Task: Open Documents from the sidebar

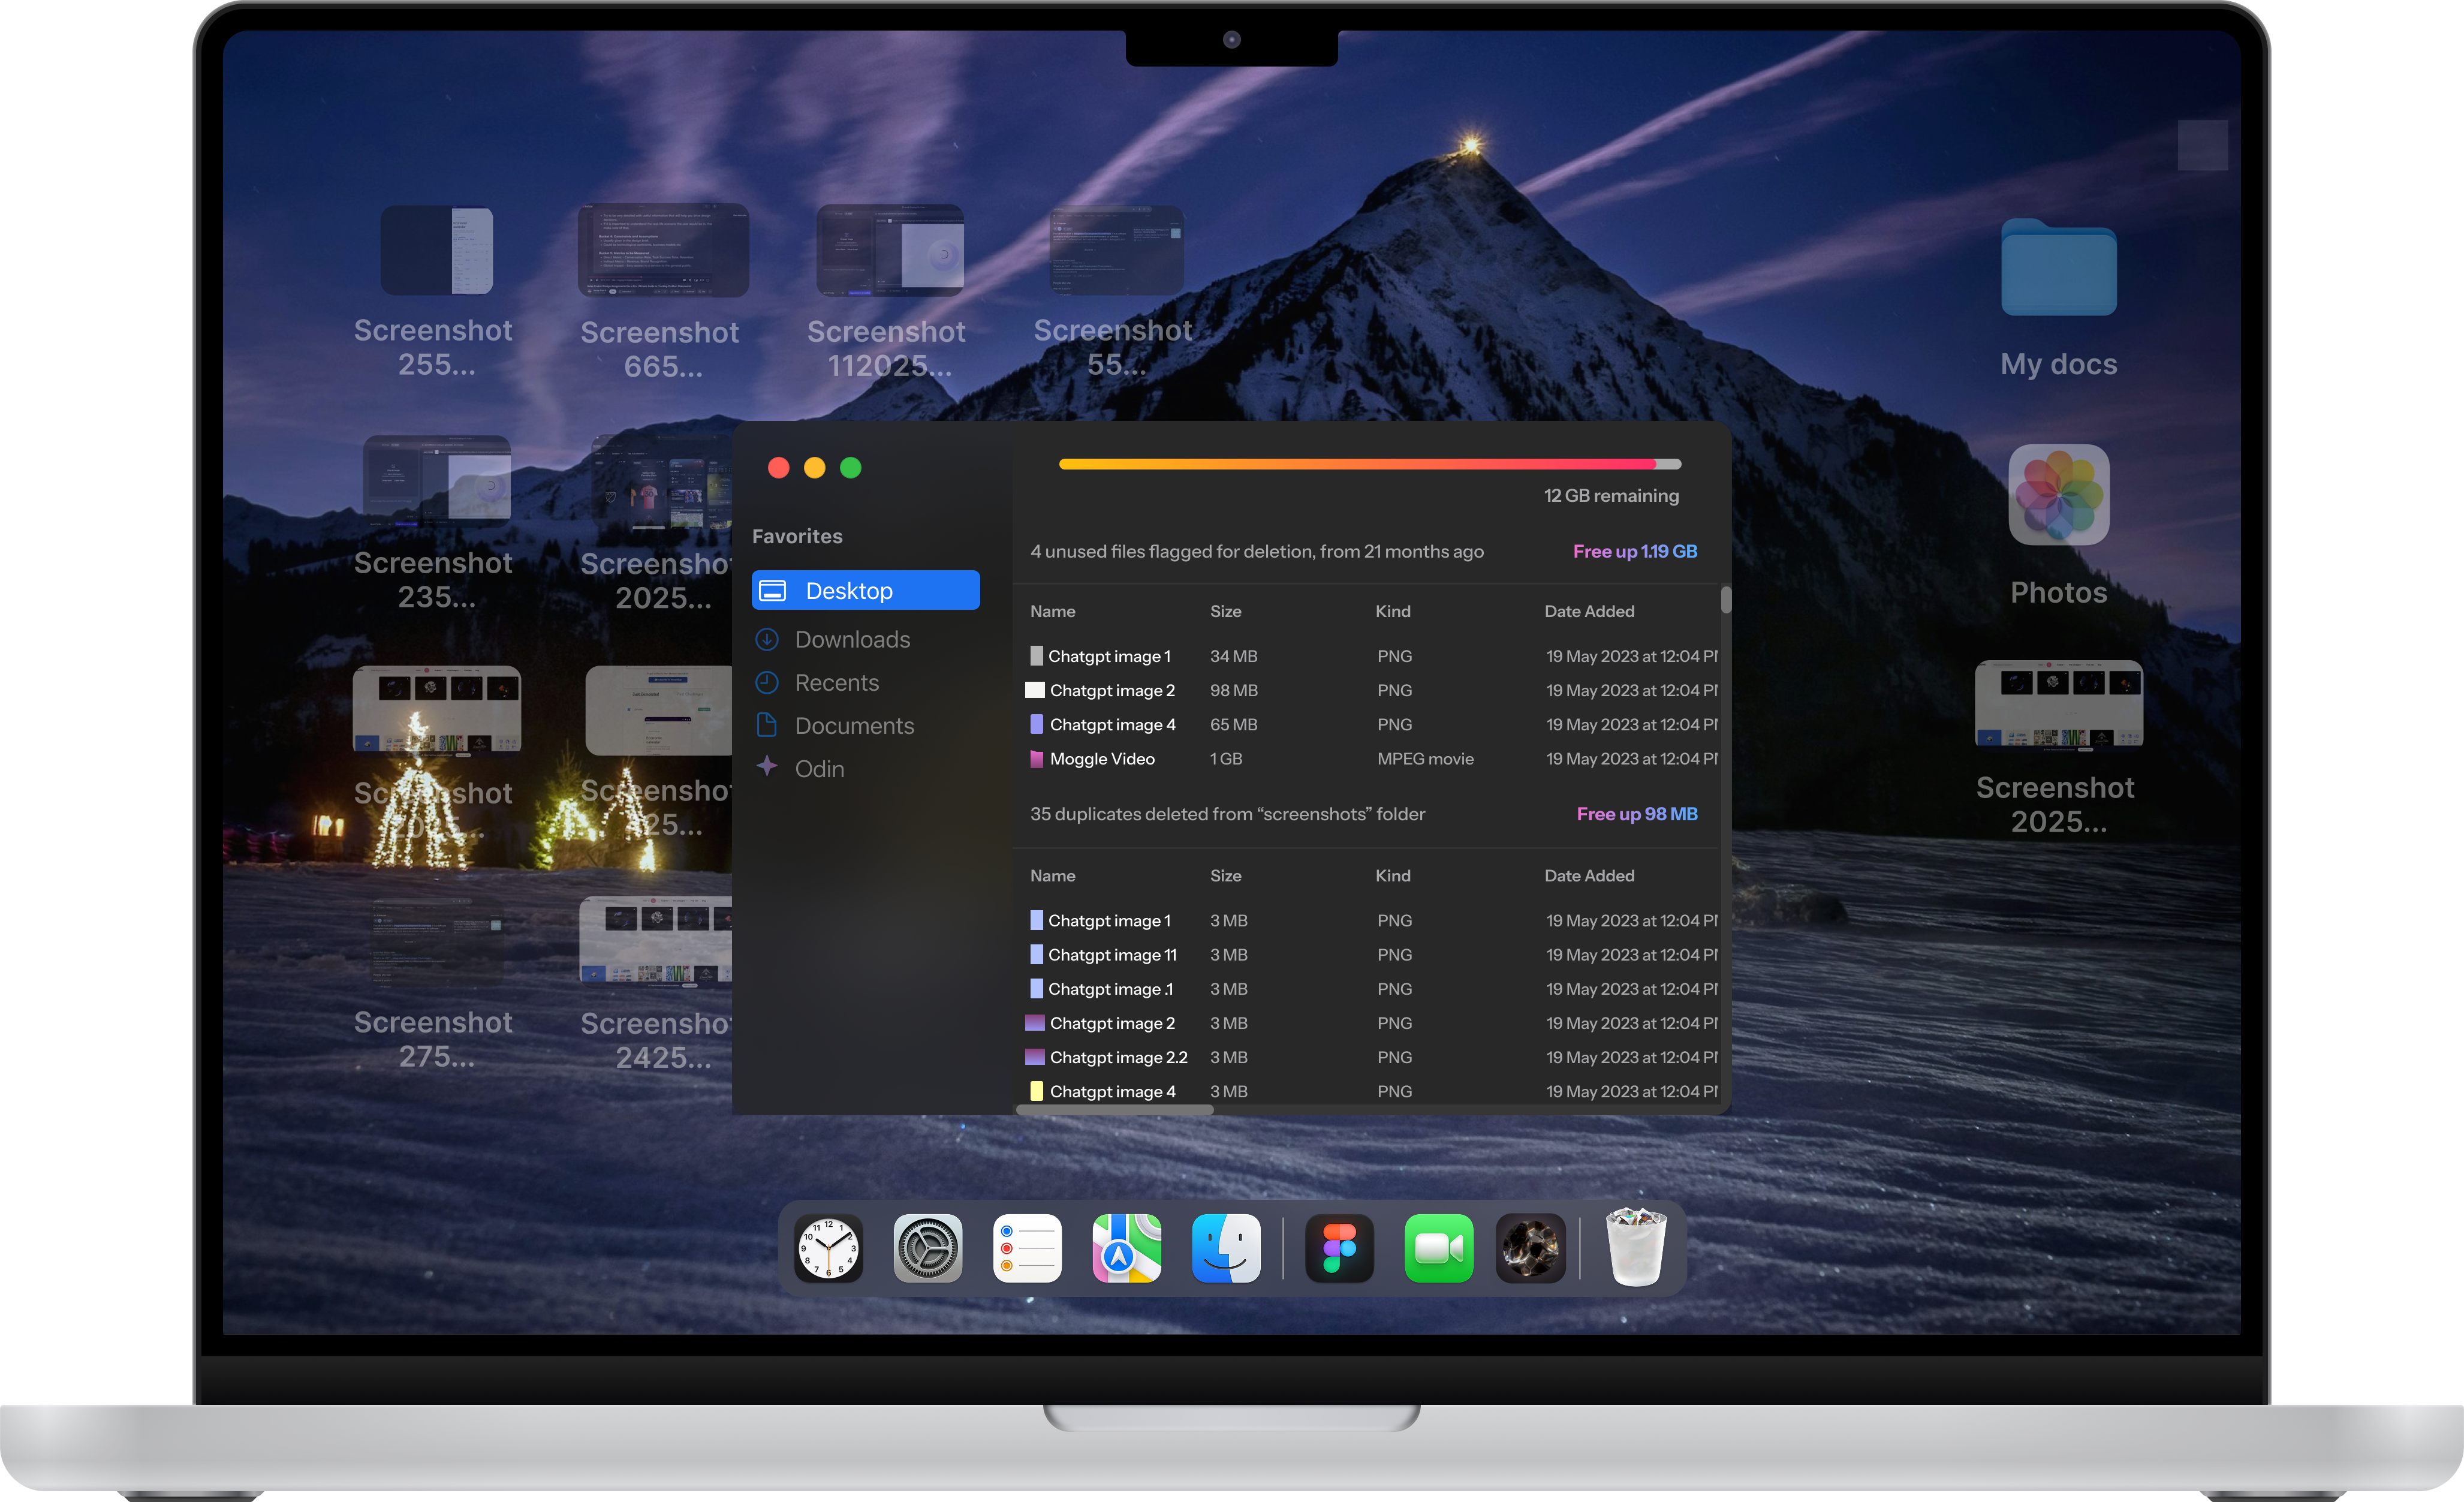Action: (x=855, y=725)
